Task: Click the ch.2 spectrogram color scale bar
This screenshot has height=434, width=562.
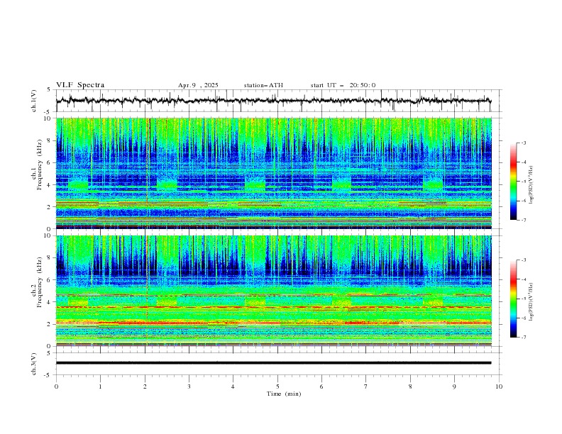Action: 513,299
